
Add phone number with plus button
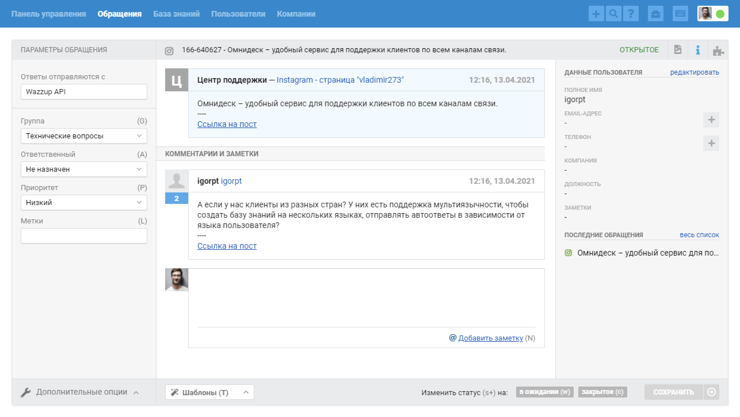point(711,143)
